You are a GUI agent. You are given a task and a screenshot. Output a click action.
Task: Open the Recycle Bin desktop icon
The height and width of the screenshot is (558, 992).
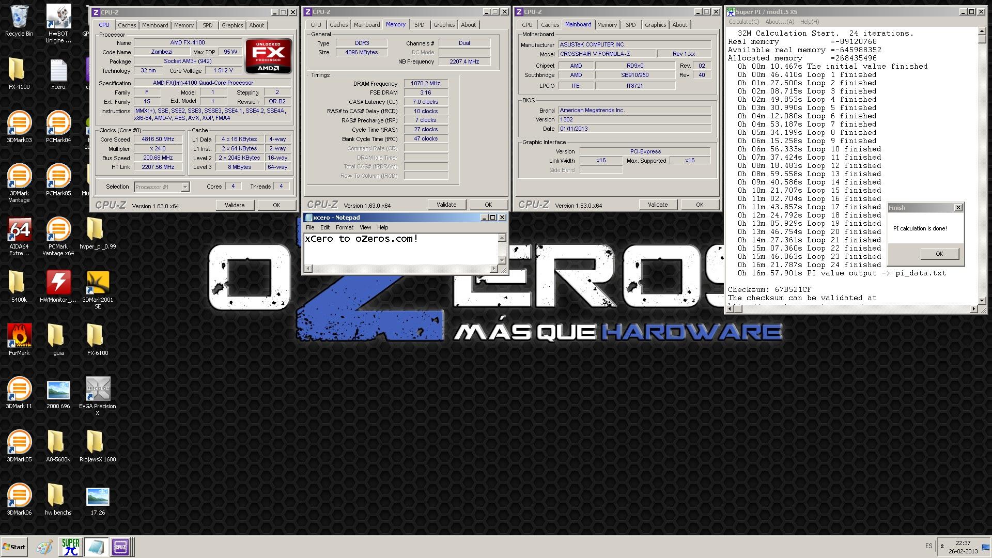[x=19, y=21]
